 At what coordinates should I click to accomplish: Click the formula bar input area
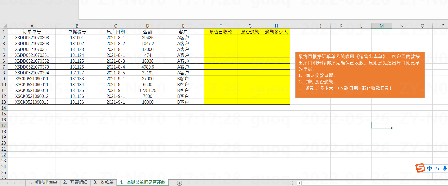[x=263, y=10]
